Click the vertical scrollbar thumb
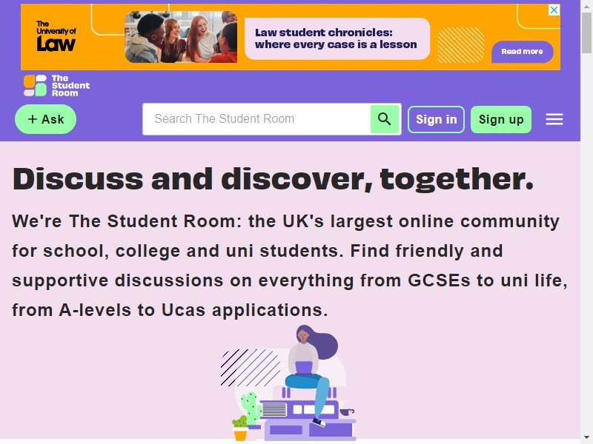The height and width of the screenshot is (444, 593). pyautogui.click(x=586, y=33)
